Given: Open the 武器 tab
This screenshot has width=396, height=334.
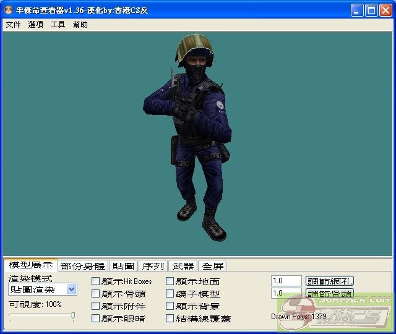Looking at the screenshot, I should [183, 266].
